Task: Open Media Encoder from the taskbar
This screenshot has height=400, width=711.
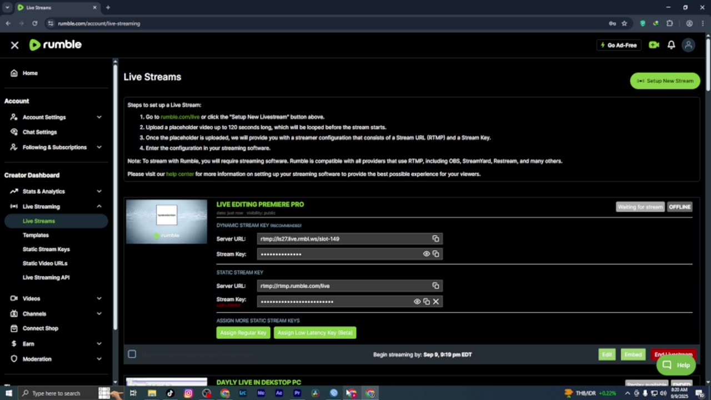Action: 261,393
